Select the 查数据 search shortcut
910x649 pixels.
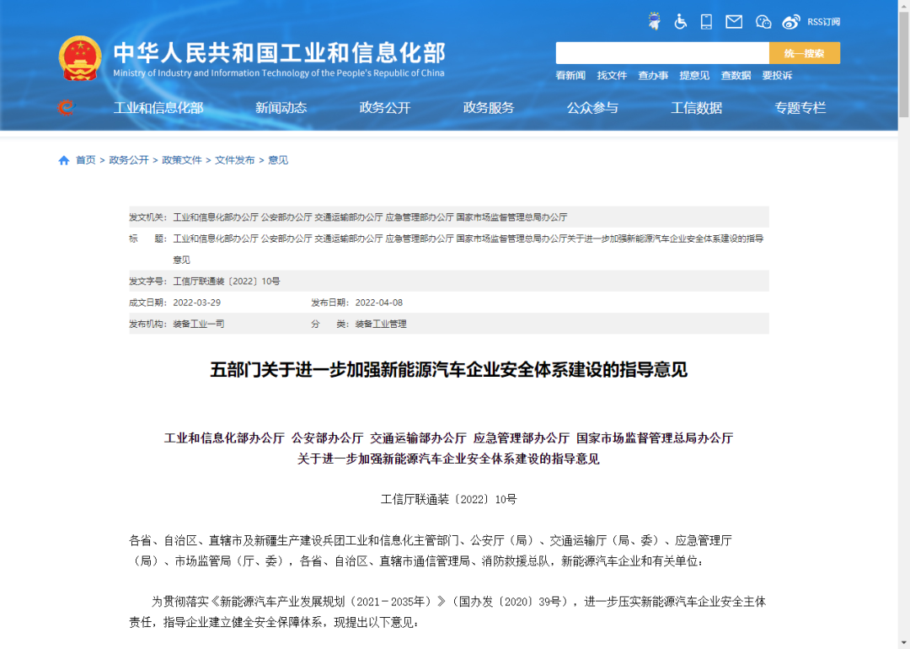(736, 76)
